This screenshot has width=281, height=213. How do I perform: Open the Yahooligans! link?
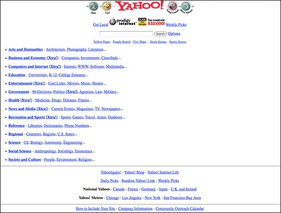click(111, 172)
